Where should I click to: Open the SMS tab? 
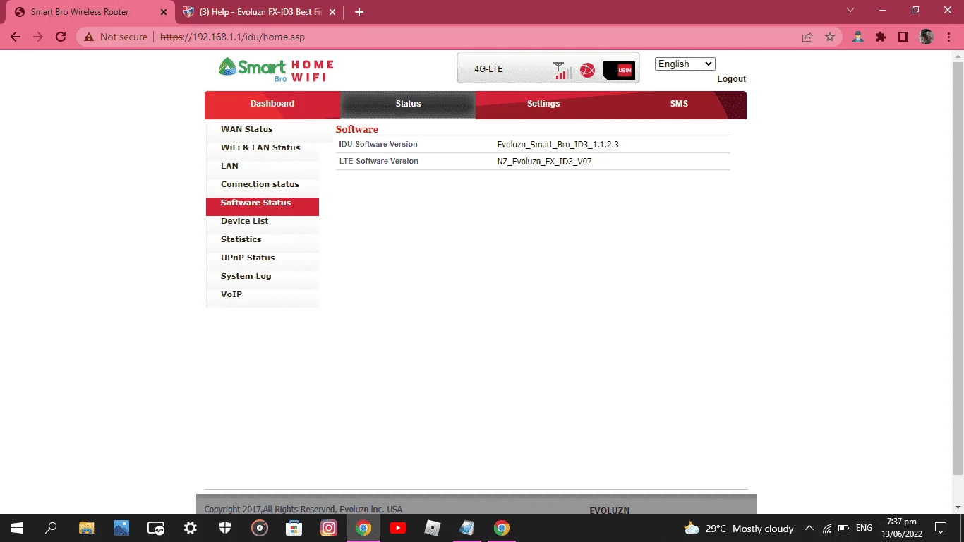(679, 104)
